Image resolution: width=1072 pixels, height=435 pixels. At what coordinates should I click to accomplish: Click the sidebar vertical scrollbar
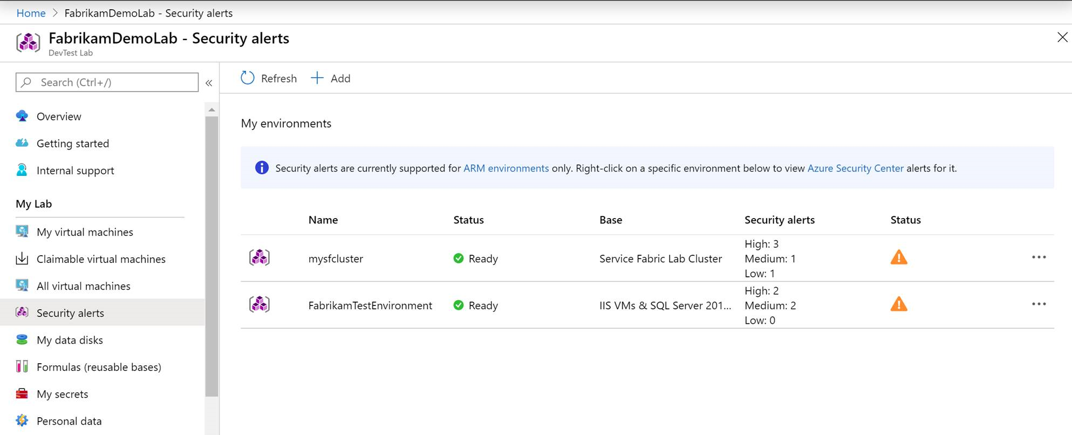pyautogui.click(x=211, y=256)
